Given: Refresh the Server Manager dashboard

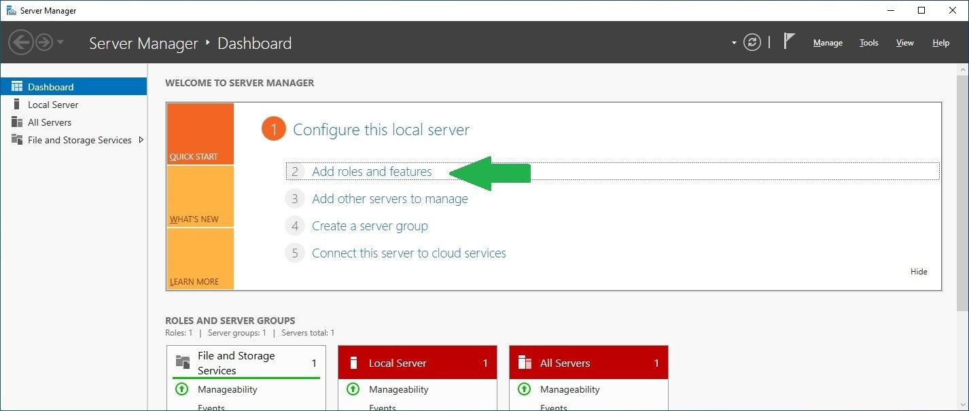Looking at the screenshot, I should pyautogui.click(x=752, y=43).
